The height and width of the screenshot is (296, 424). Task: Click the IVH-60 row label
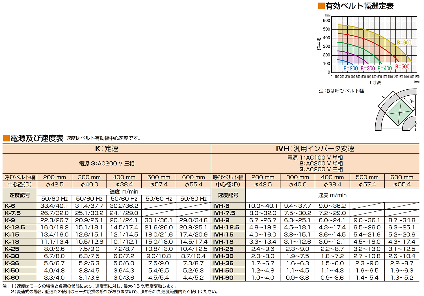point(228,278)
